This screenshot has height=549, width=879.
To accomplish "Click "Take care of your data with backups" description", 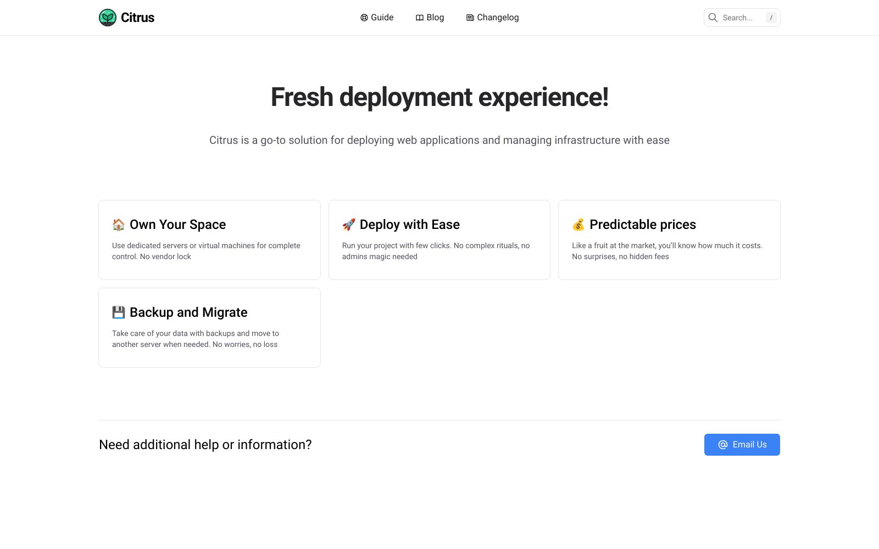I will click(196, 339).
